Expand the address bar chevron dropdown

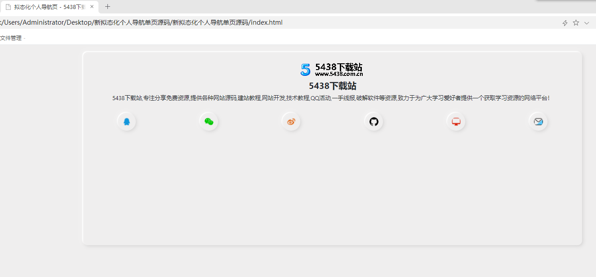point(587,23)
